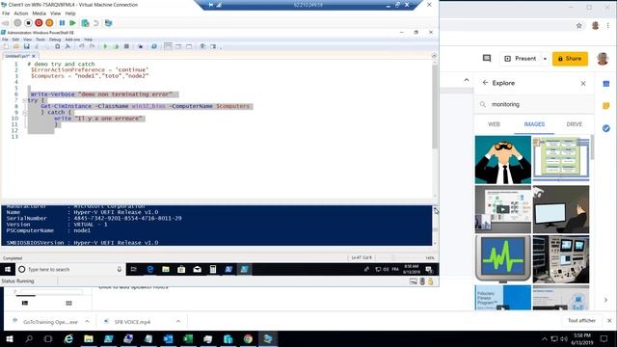Click the yellow Share button
The width and height of the screenshot is (617, 347).
tap(570, 59)
